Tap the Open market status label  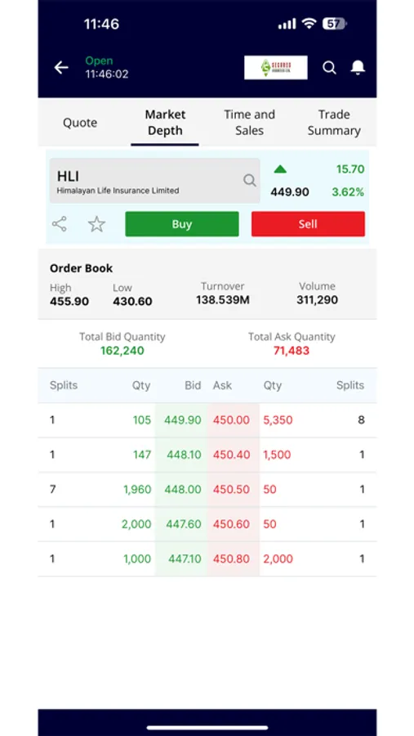[99, 61]
